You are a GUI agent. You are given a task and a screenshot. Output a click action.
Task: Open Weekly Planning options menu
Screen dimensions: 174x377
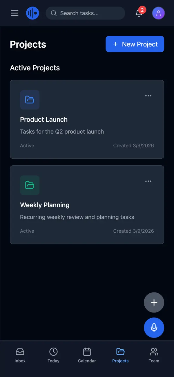(148, 181)
